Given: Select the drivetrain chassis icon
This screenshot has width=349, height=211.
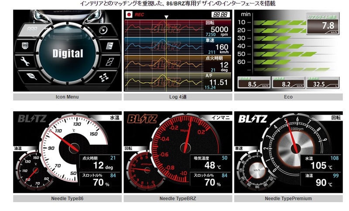Looking at the screenshot, I should [x=104, y=77].
